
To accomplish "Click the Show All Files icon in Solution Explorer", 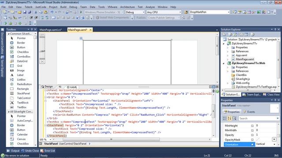I will point(230,35).
